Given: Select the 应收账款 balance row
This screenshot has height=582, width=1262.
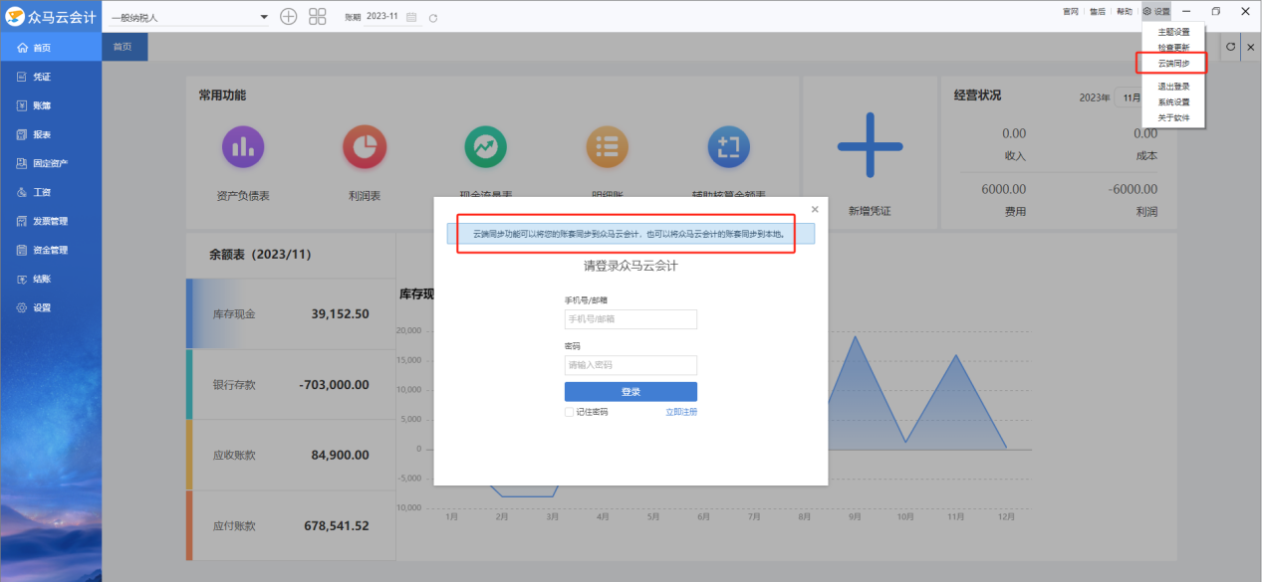Looking at the screenshot, I should [x=291, y=456].
